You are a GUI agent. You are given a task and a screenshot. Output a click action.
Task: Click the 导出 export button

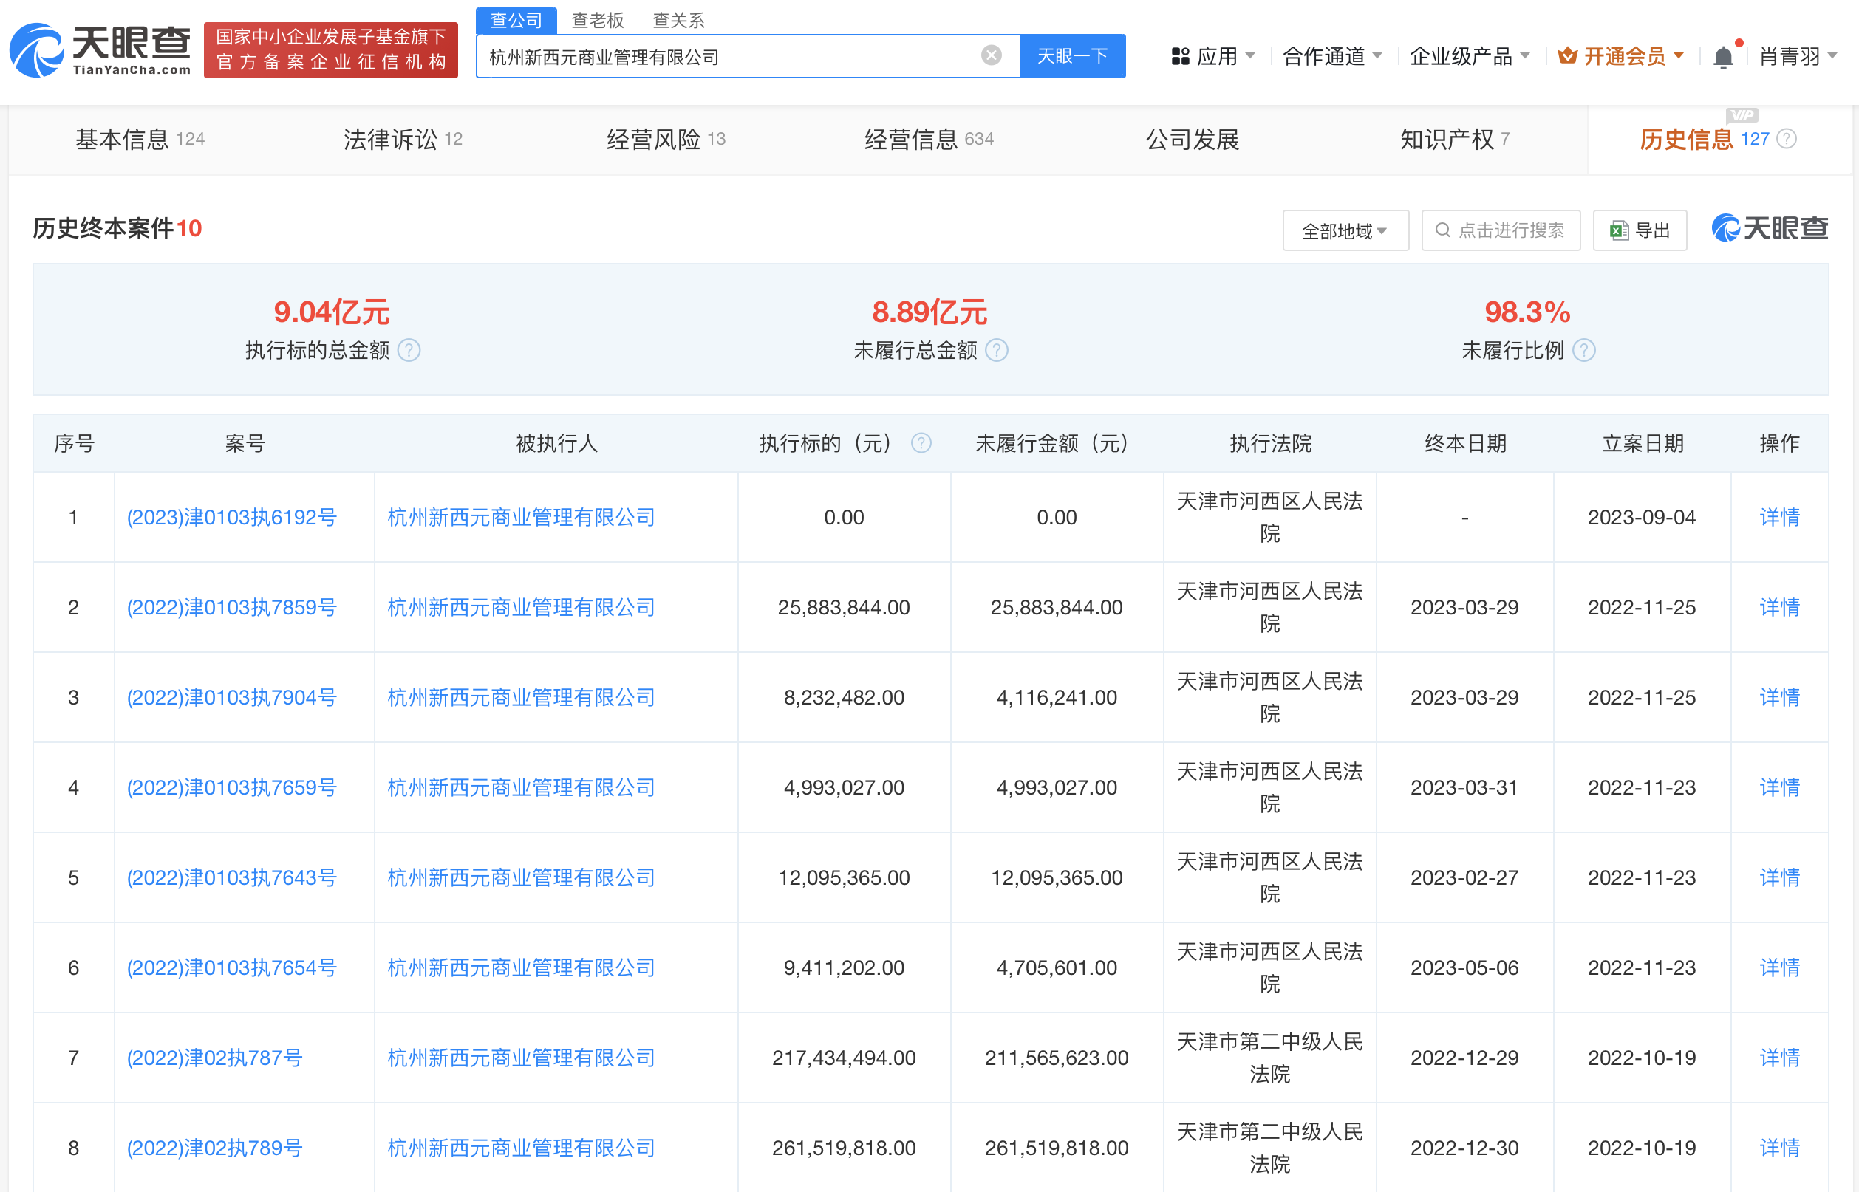tap(1640, 230)
